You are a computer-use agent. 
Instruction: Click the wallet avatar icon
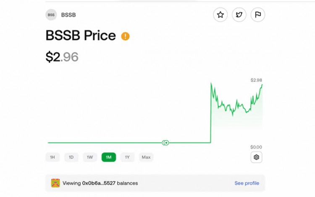(x=55, y=183)
